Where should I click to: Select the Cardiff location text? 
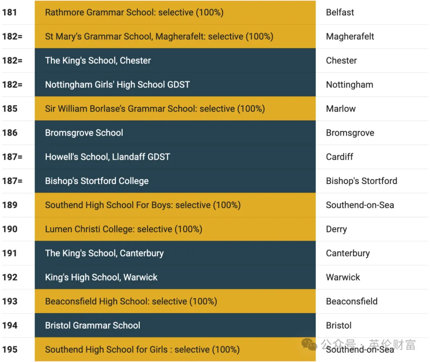(340, 157)
